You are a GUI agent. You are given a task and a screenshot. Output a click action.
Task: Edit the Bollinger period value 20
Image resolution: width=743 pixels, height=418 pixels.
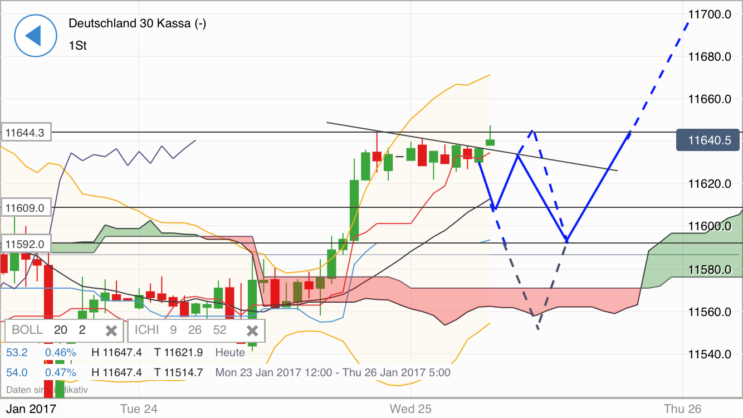[x=61, y=330]
